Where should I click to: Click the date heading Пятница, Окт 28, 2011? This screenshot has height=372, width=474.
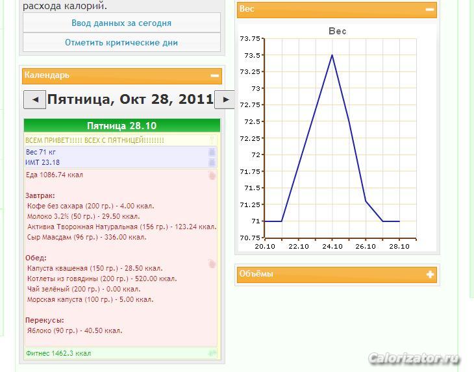pyautogui.click(x=130, y=100)
